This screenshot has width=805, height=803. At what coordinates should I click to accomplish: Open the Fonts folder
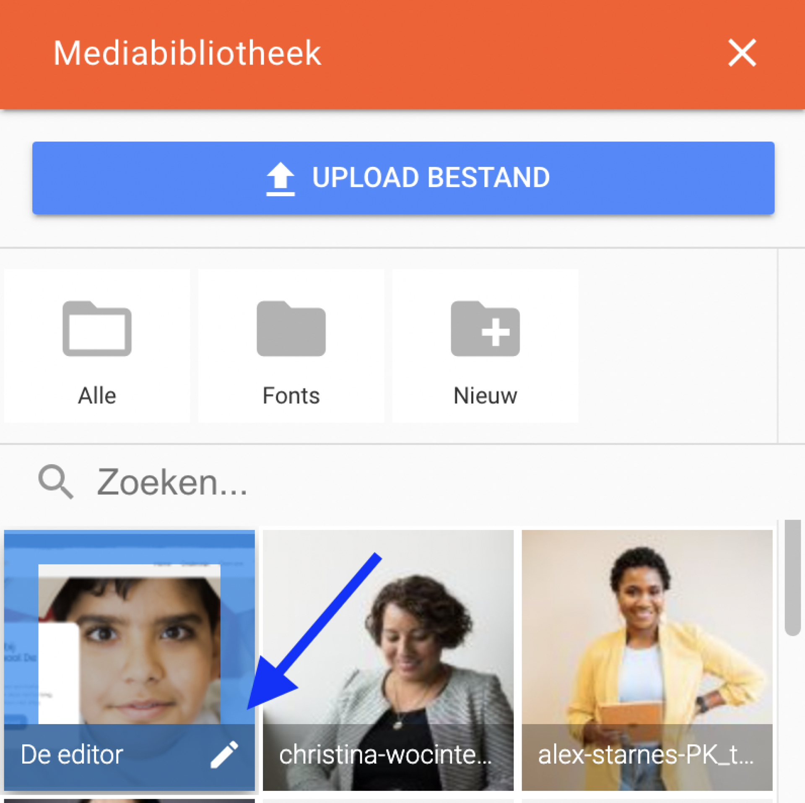(291, 346)
